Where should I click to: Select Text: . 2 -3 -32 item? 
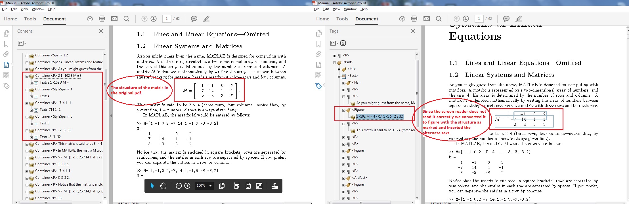[50, 137]
